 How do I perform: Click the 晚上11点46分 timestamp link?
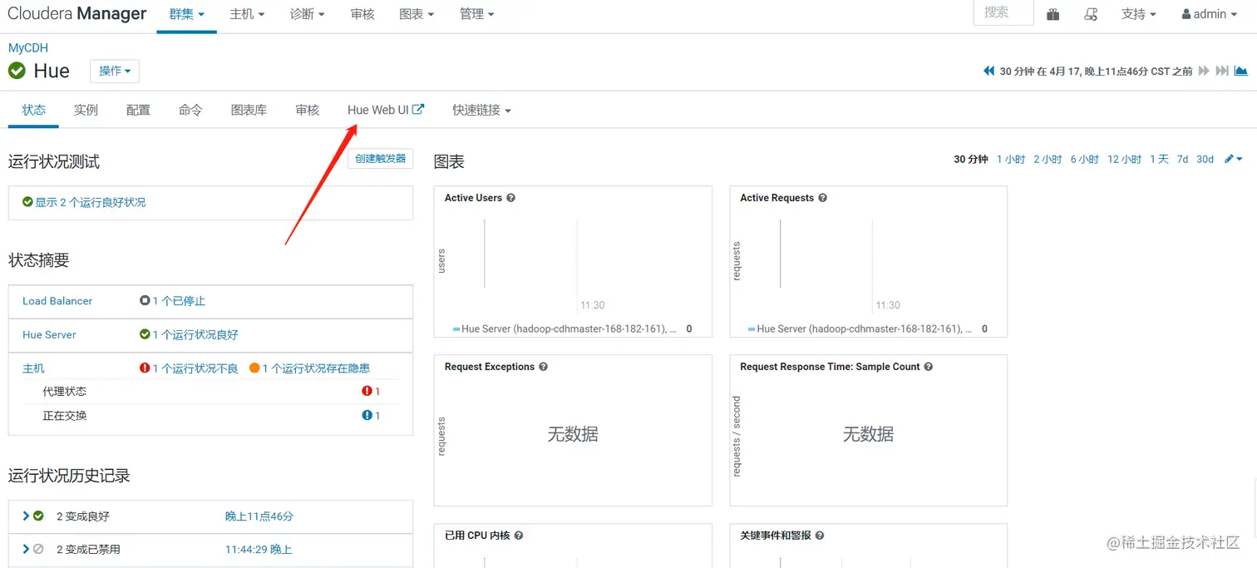point(259,516)
